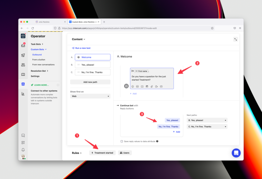
Task: Select From new conversations menu item
Action: tap(43, 64)
